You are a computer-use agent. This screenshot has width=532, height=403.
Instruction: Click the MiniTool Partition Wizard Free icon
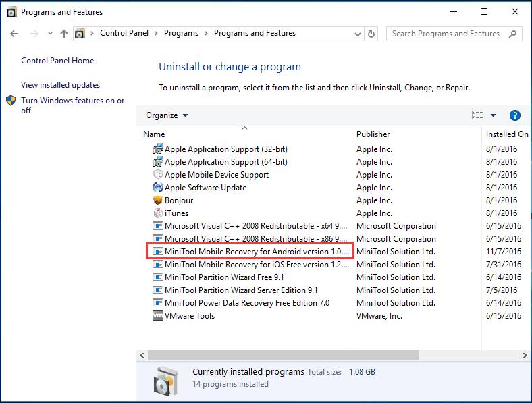(x=158, y=277)
